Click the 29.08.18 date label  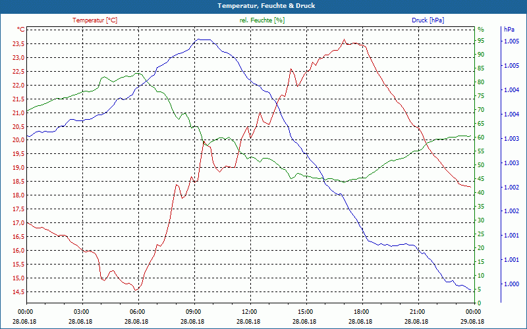(472, 321)
